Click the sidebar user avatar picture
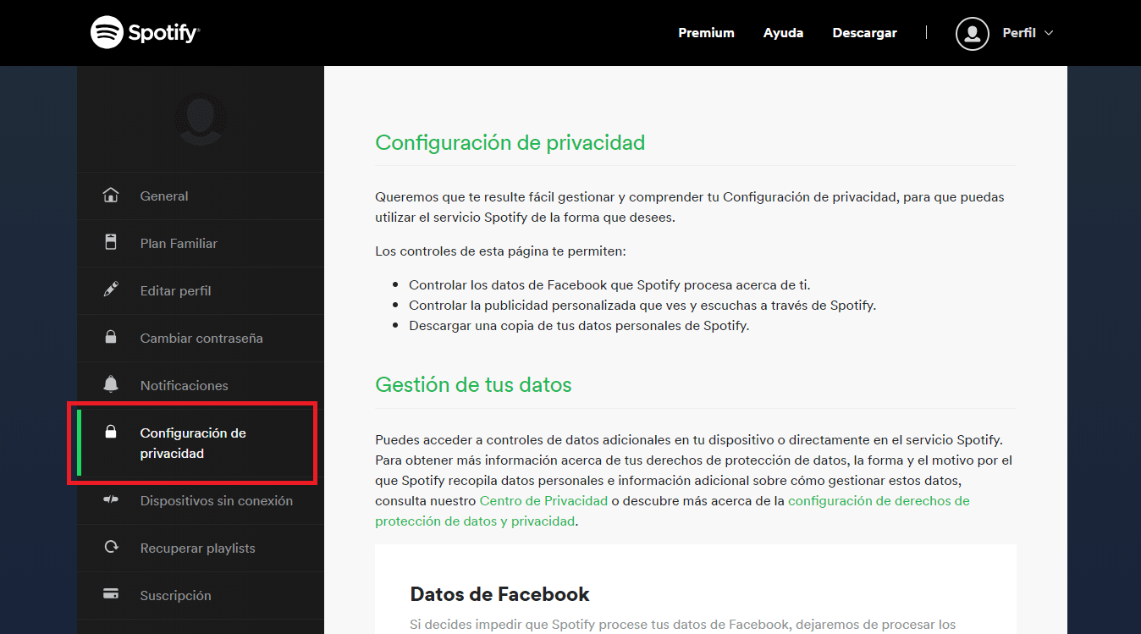 point(201,119)
